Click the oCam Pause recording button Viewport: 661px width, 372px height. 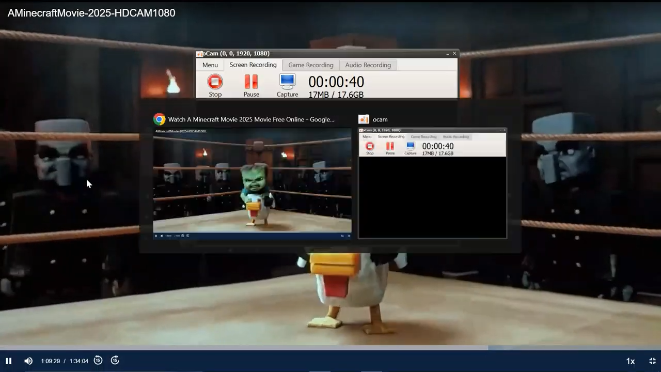pyautogui.click(x=251, y=86)
